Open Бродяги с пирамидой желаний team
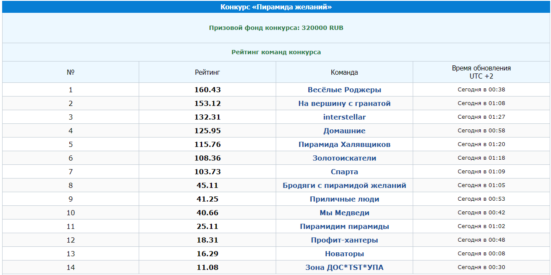The height and width of the screenshot is (275, 551). 344,185
